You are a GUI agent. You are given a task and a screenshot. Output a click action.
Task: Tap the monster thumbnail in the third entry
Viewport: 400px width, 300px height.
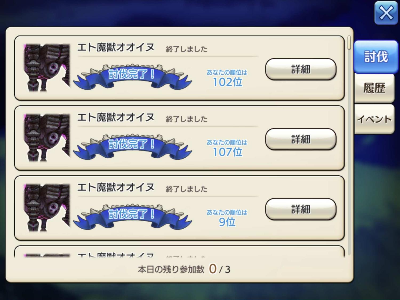click(x=47, y=208)
